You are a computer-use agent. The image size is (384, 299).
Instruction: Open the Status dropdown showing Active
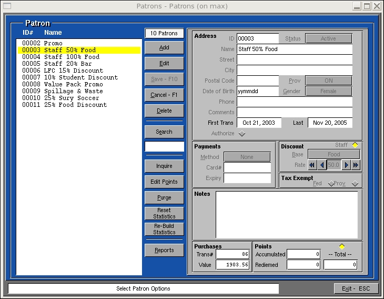point(328,38)
